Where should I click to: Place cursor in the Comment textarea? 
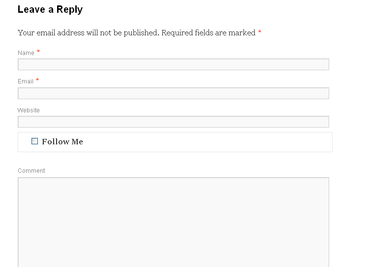click(x=173, y=221)
